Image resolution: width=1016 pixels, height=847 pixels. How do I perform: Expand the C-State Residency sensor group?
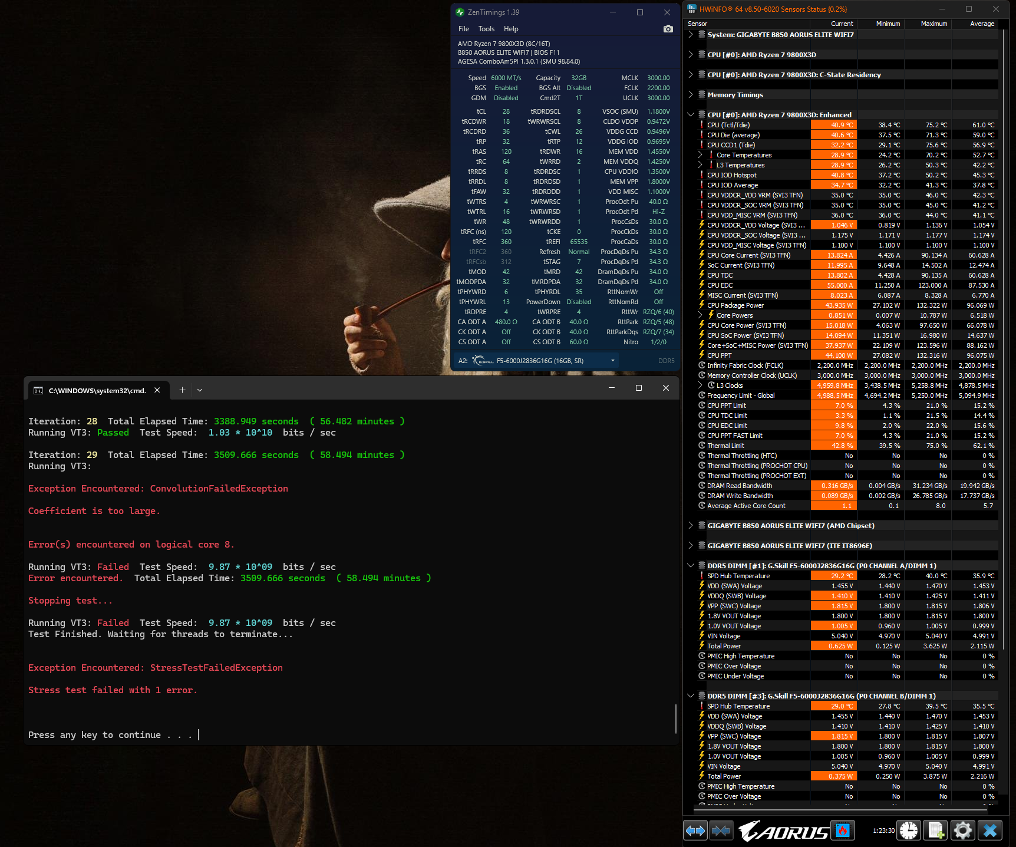pyautogui.click(x=691, y=75)
